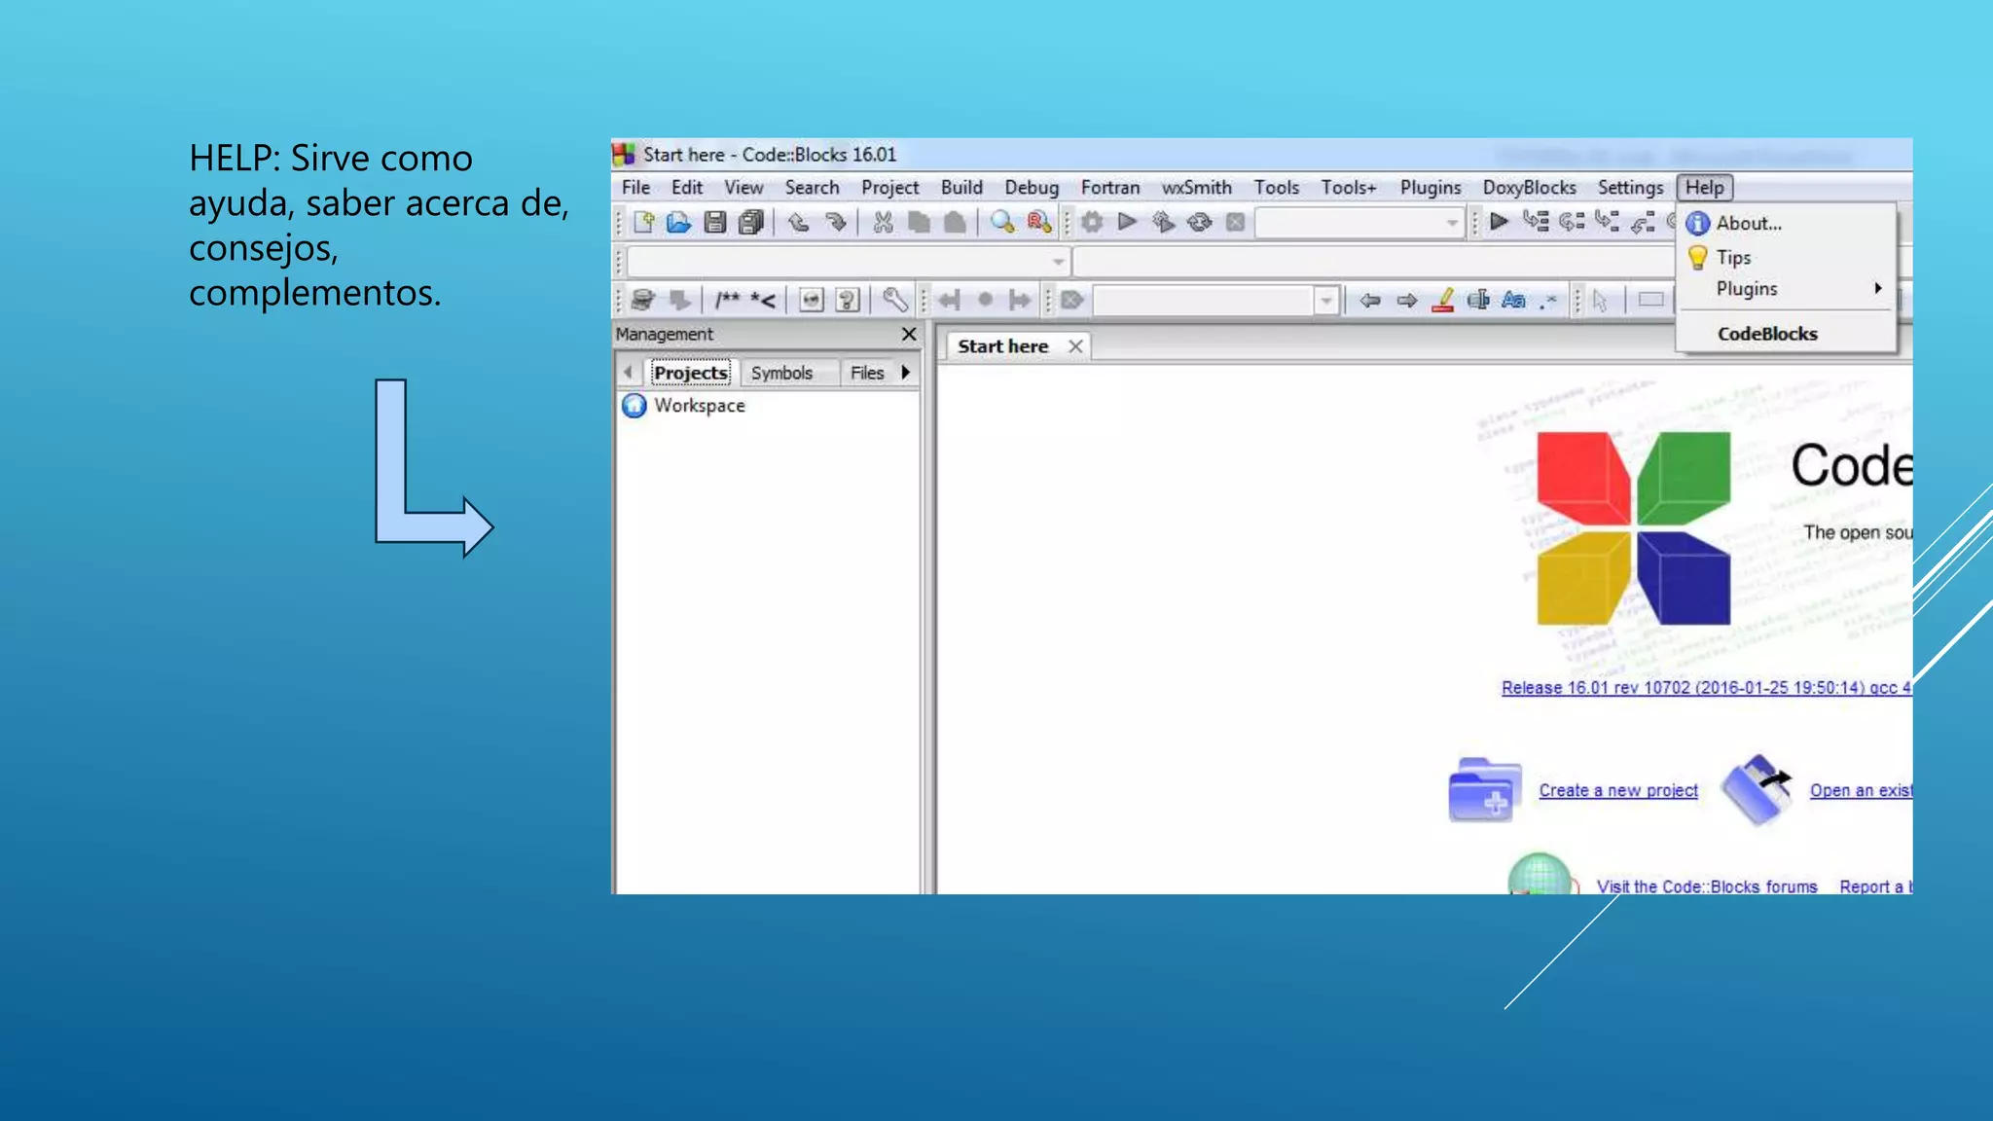This screenshot has width=1993, height=1121.
Task: Click Visit the Code::Blocks forums link
Action: [1706, 886]
